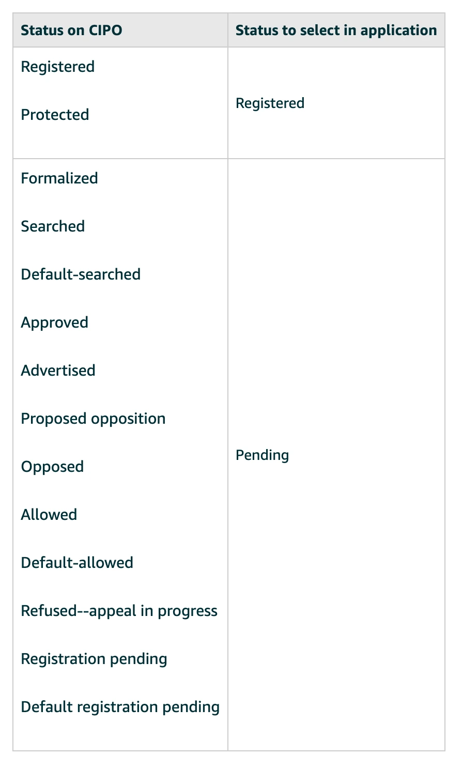Select the 'Default registration pending' text
Screen dimensions: 462x771
(x=120, y=707)
